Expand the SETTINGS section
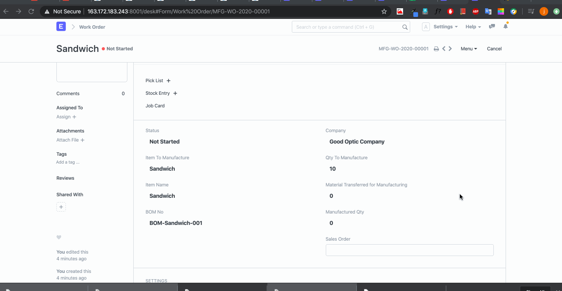 pos(156,281)
